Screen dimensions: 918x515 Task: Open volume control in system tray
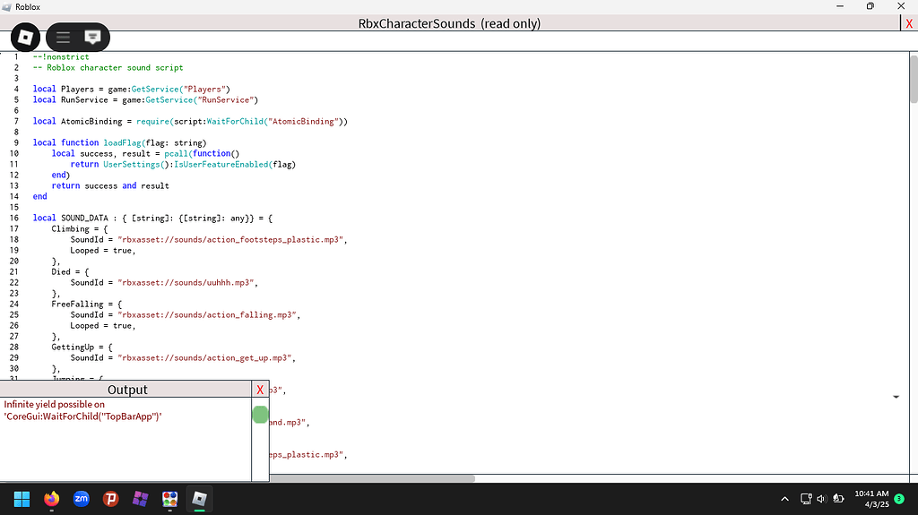[822, 499]
